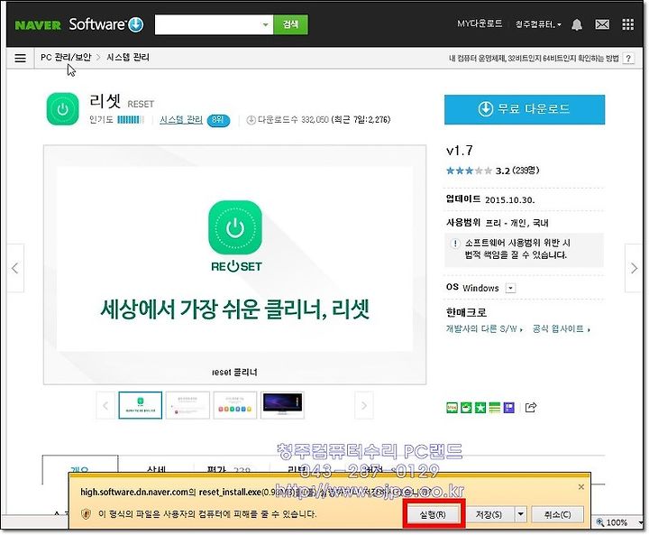The height and width of the screenshot is (535, 649).
Task: Share via the first green Naver Line icon
Action: [x=452, y=408]
